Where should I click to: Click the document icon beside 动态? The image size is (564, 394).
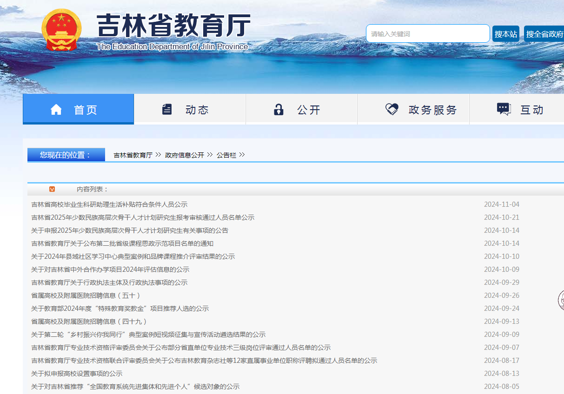167,109
